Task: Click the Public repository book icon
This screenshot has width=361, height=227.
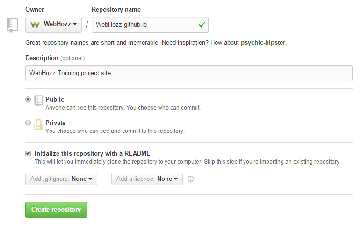Action: pos(38,101)
